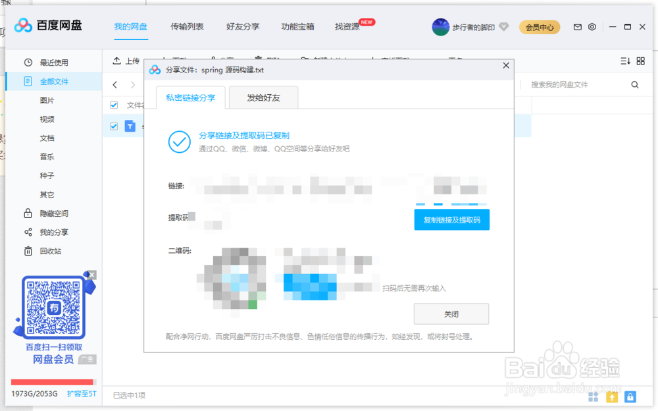Screen dimensions: 658x411
Task: Open 音乐 category in sidebar
Action: (47, 157)
